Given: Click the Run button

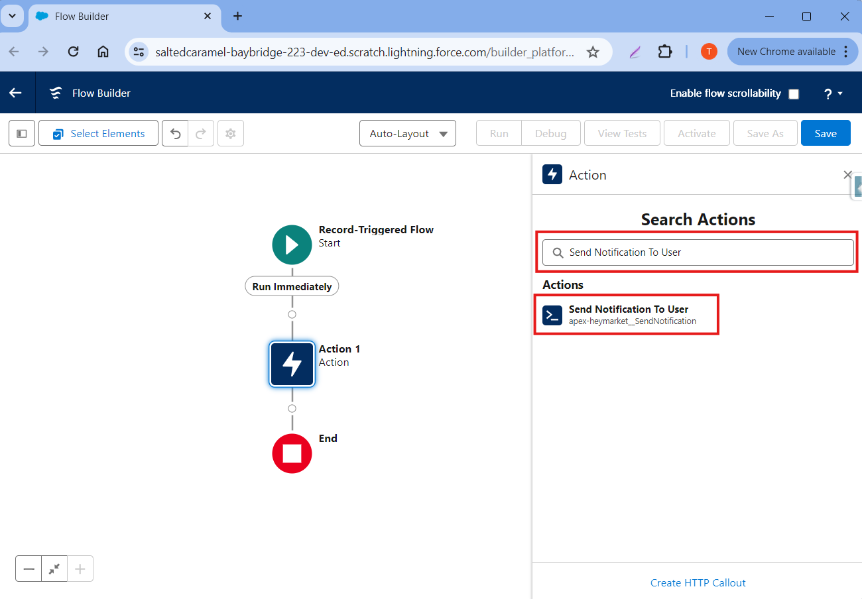Looking at the screenshot, I should (499, 133).
